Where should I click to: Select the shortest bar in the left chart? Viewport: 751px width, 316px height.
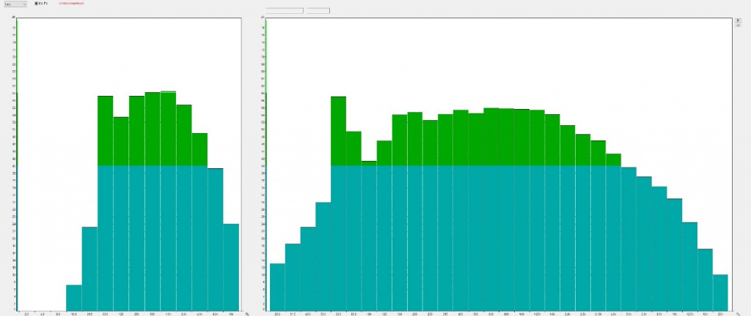[x=74, y=298]
